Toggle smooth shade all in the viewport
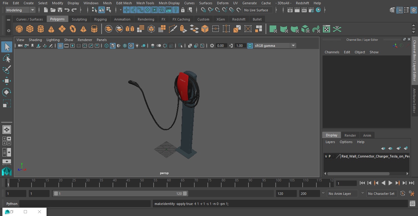Viewport: 418px width, 216px height. coord(113,46)
